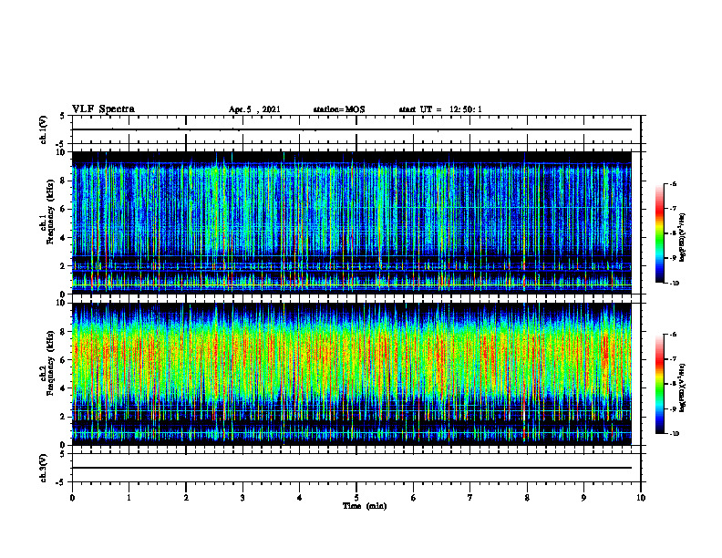This screenshot has height=558, width=722.
Task: Click the ch.2 spectrogram plot area
Action: 352,374
